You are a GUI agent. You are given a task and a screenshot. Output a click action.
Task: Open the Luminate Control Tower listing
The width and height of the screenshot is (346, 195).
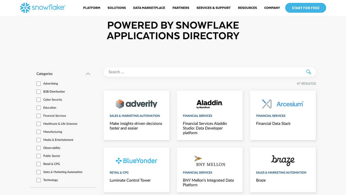pos(130,180)
